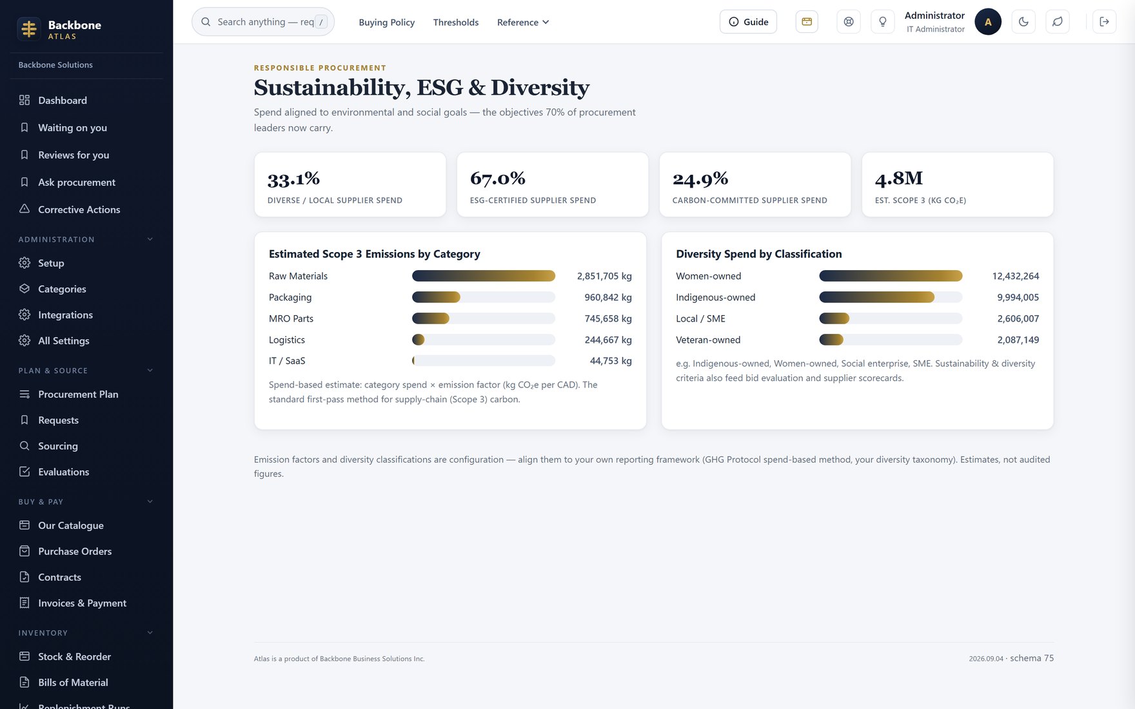Click the Packaging emissions bar
This screenshot has height=709, width=1135.
pos(484,297)
